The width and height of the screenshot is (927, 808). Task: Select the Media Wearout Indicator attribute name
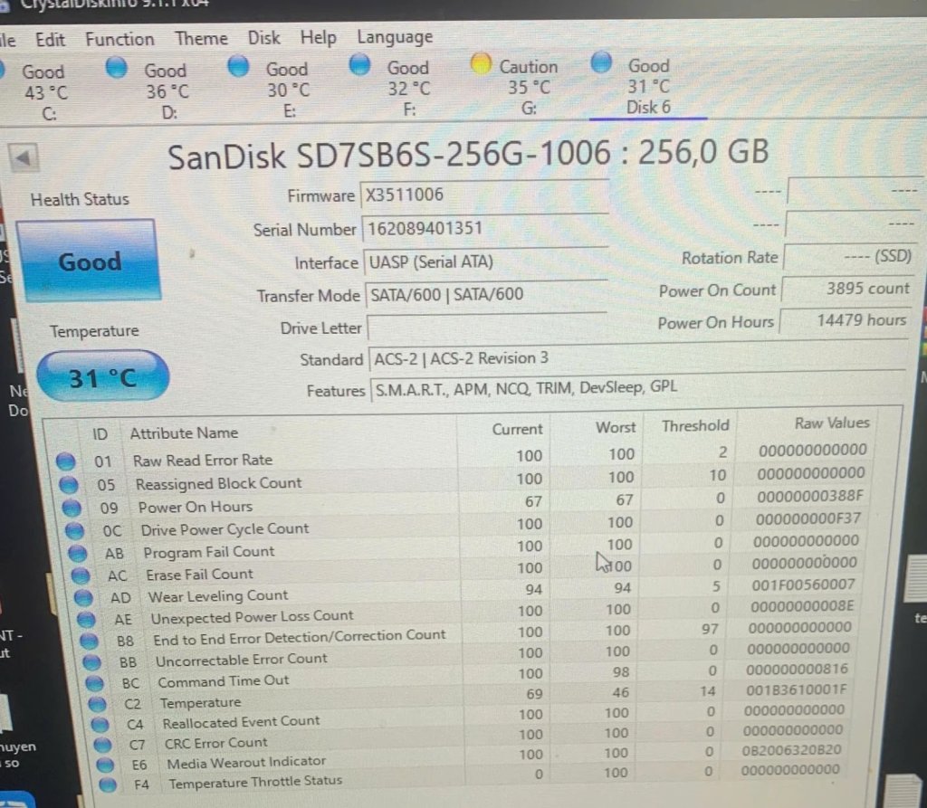pyautogui.click(x=246, y=763)
